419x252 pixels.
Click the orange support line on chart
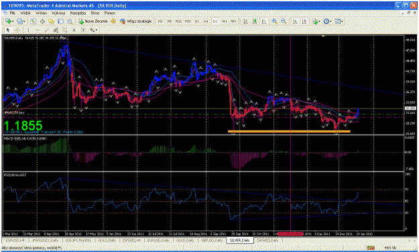point(289,131)
